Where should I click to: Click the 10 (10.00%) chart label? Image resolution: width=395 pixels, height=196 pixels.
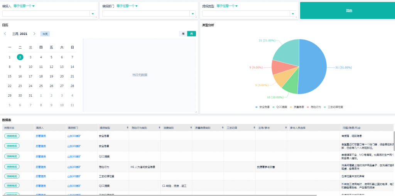[x=275, y=97]
